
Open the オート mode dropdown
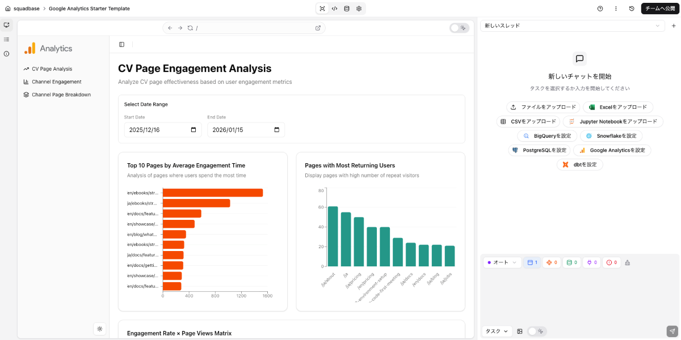coord(502,262)
